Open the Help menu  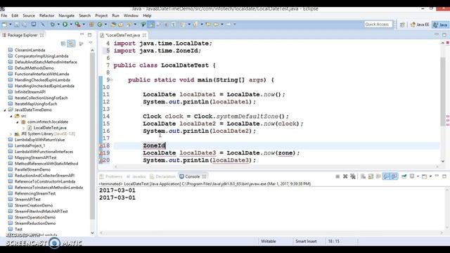(147, 15)
